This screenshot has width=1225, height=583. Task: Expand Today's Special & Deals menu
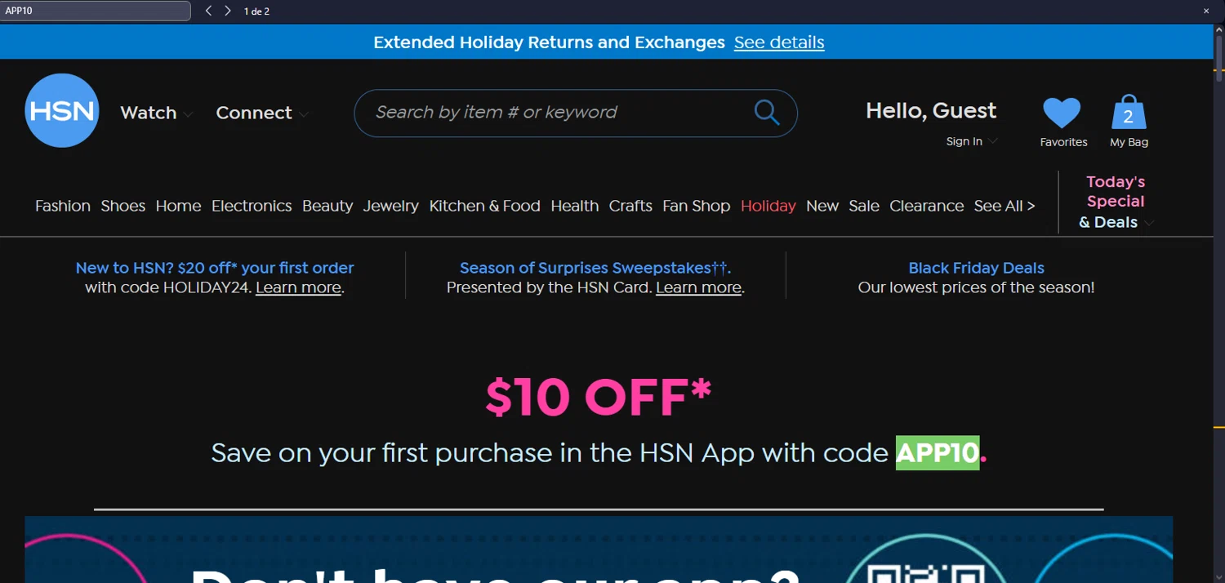point(1116,202)
